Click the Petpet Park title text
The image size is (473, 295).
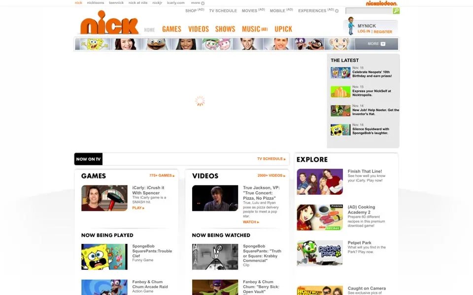[x=359, y=242]
